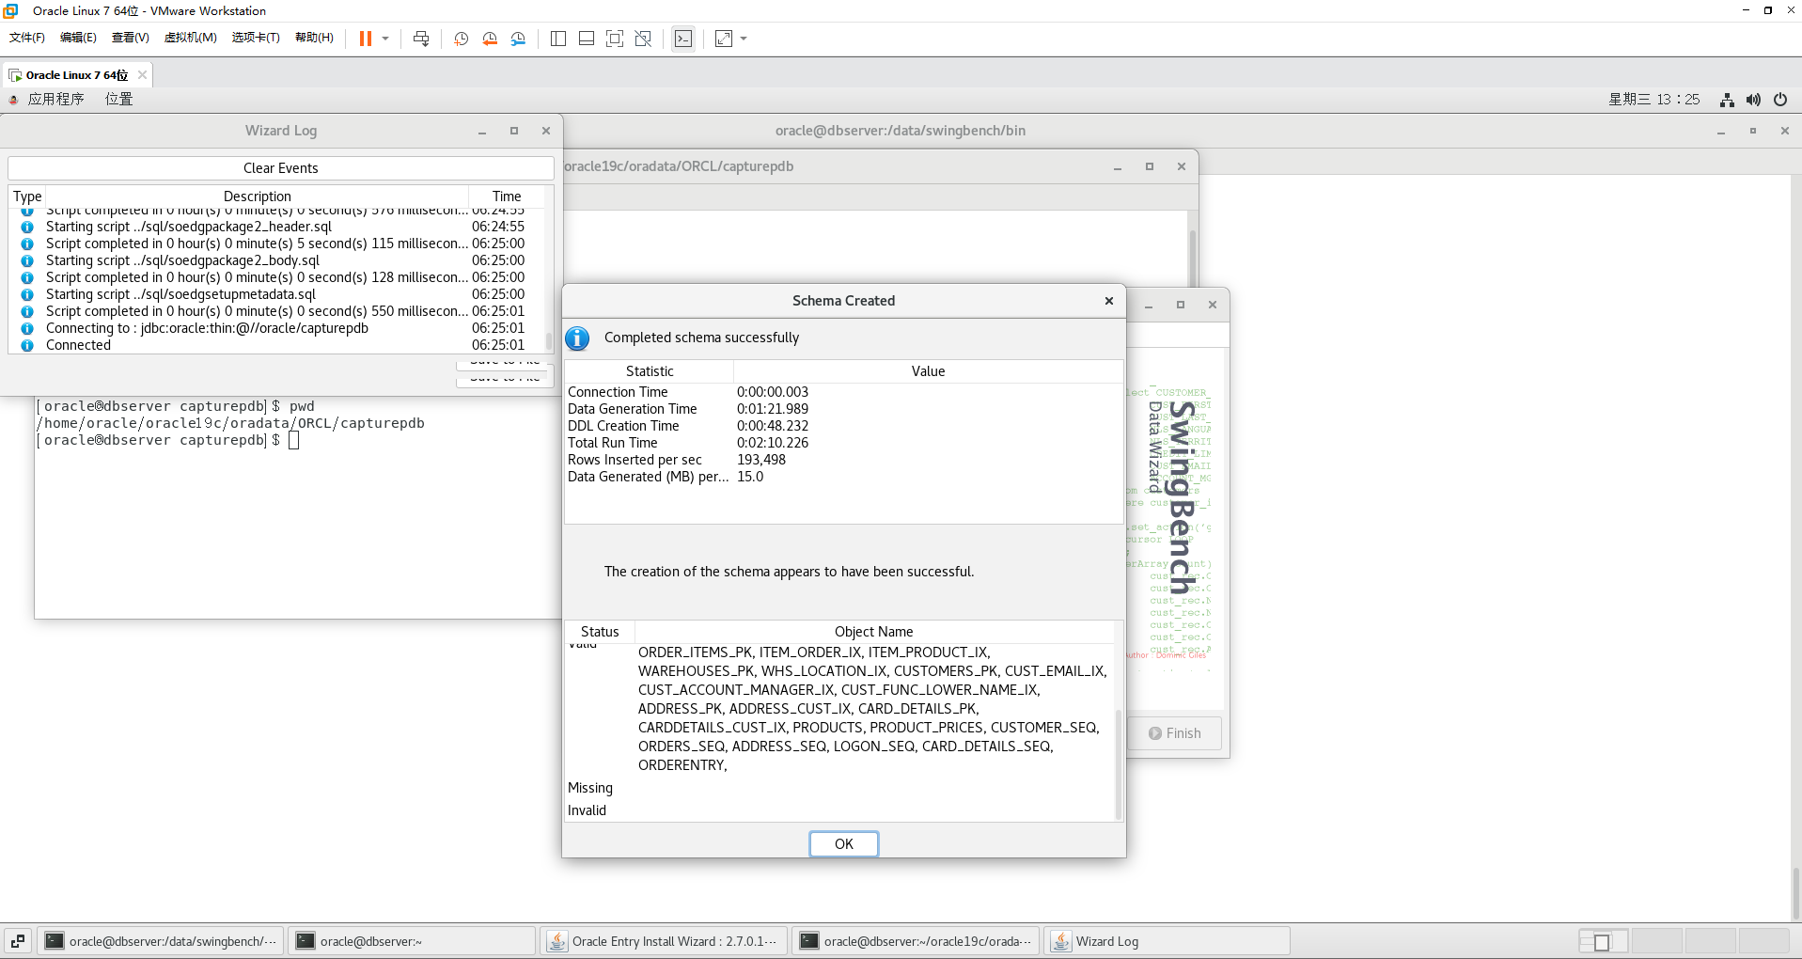Pause the virtual machine with the orange pause icon

[366, 39]
